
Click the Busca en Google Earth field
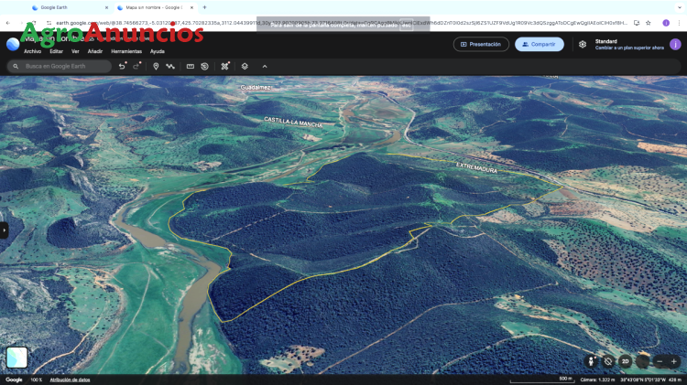pyautogui.click(x=64, y=66)
